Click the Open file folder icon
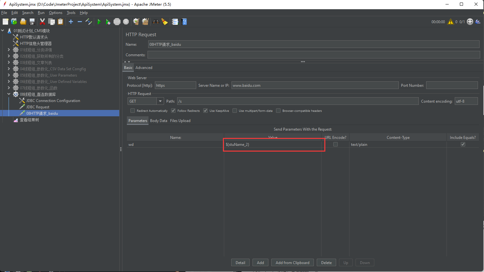This screenshot has height=272, width=484. 23,22
